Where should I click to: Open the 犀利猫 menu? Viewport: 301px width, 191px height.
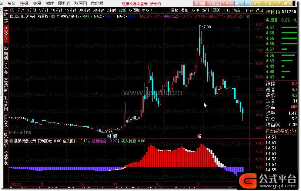click(x=64, y=3)
